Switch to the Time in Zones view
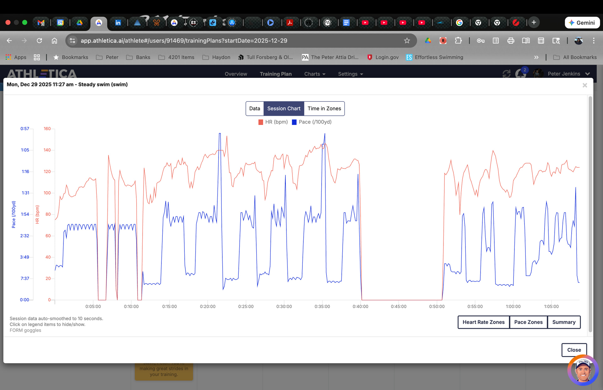 [324, 109]
